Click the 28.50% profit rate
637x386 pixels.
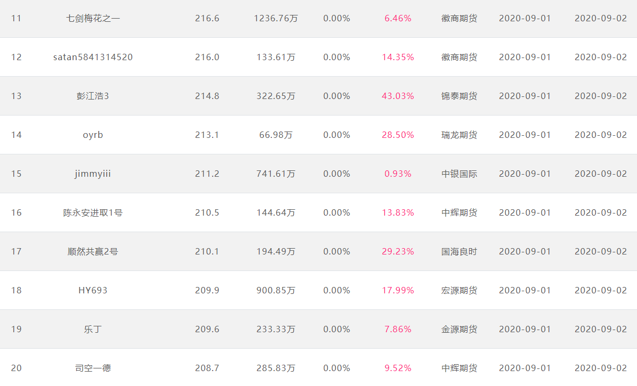click(398, 135)
